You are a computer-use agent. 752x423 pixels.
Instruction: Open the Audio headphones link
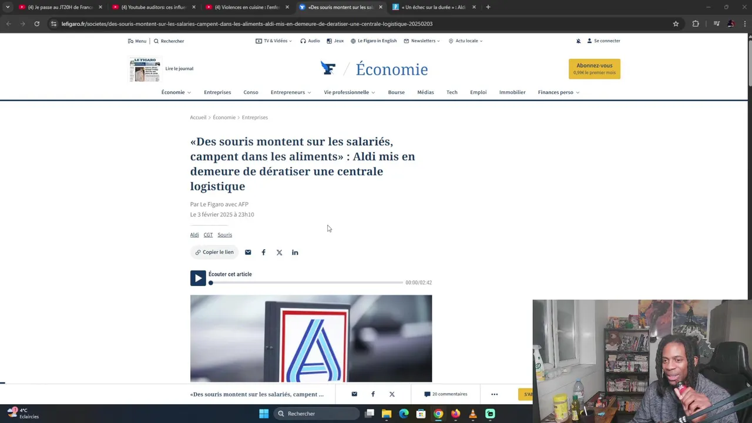pyautogui.click(x=310, y=41)
